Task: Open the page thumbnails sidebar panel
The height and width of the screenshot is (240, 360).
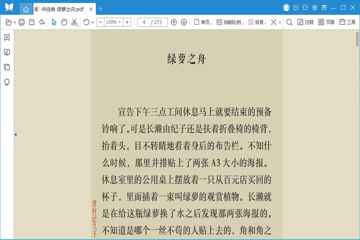Action: [7, 67]
